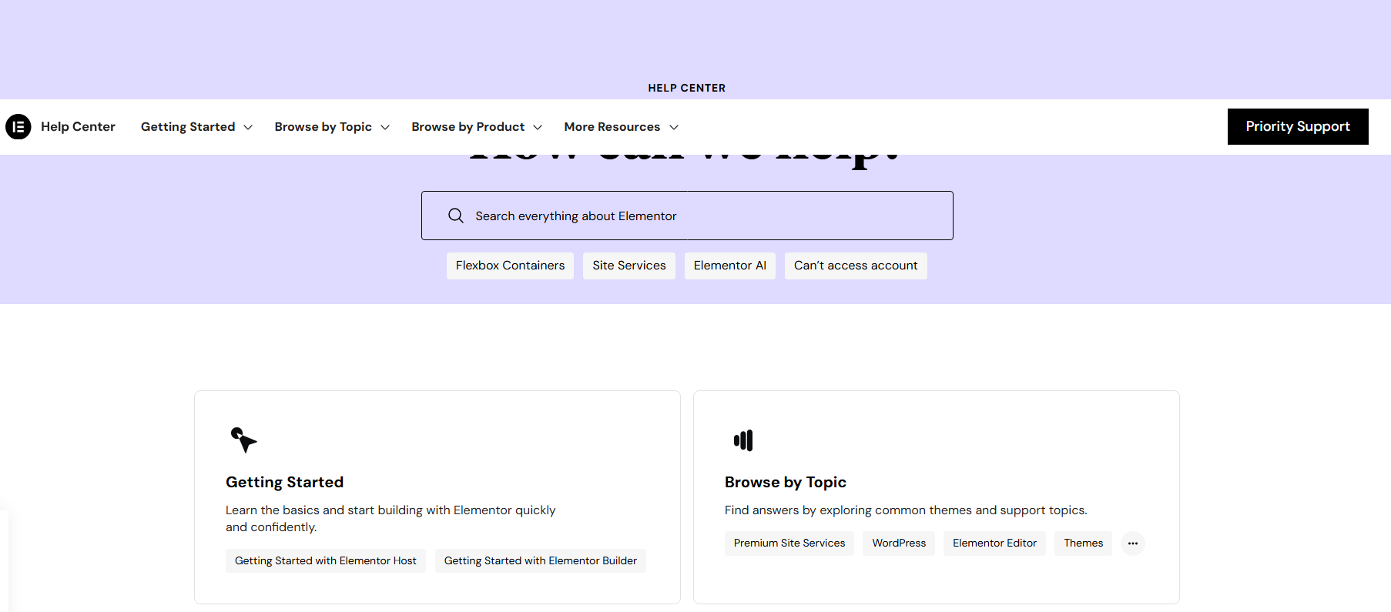Expand the More Resources chevron
This screenshot has height=612, width=1391.
click(674, 128)
